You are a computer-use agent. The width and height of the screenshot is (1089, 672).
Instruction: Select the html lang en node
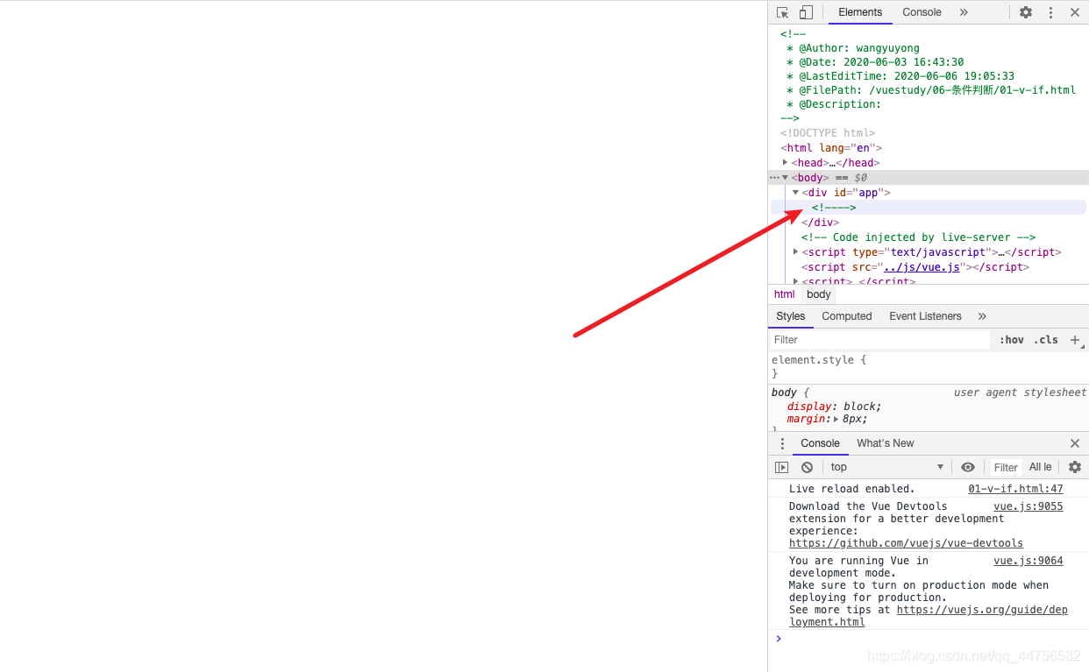tap(831, 148)
